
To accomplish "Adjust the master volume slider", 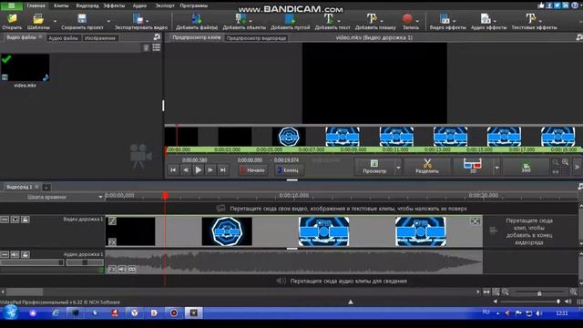I will coord(529,302).
